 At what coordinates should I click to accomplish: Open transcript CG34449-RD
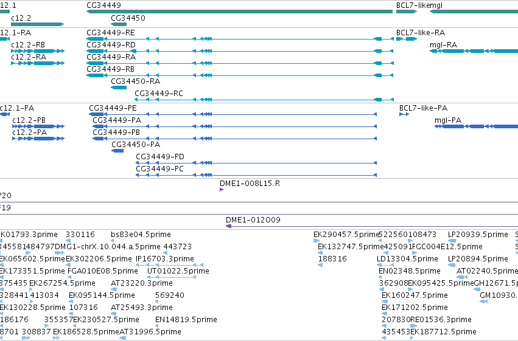click(x=111, y=45)
